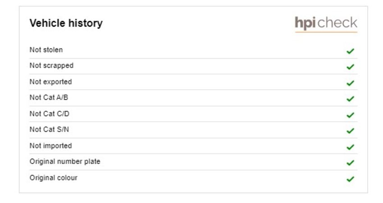Click the Not imported checkmark icon
Viewport: 383px width, 203px height.
click(x=350, y=147)
